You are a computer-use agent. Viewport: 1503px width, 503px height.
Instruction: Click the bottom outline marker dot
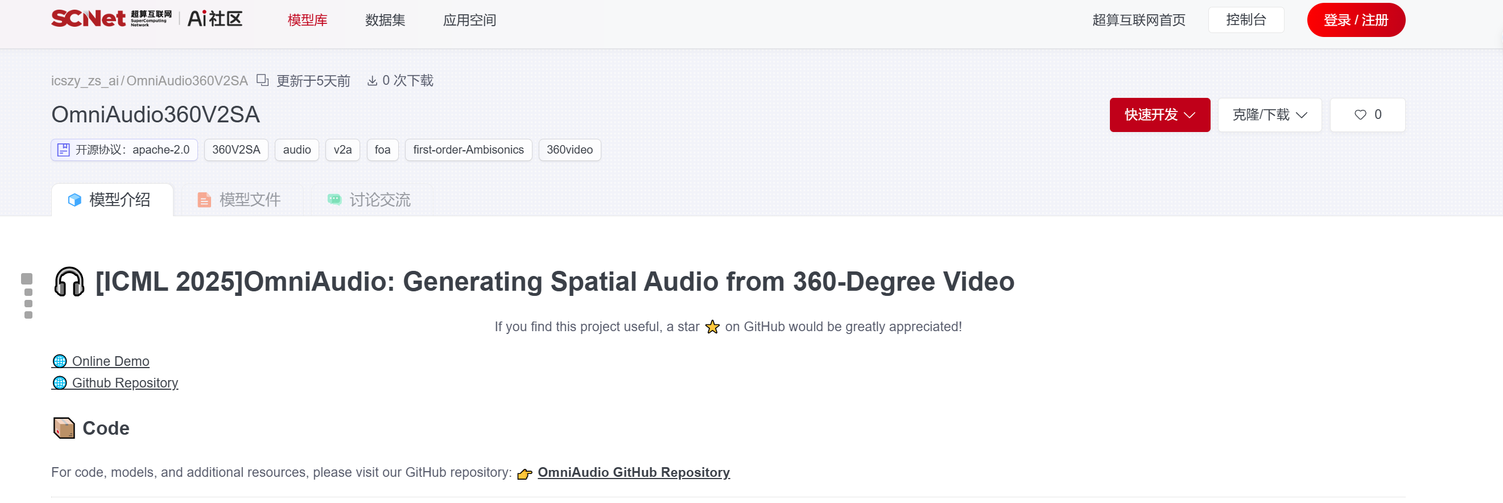click(x=28, y=315)
